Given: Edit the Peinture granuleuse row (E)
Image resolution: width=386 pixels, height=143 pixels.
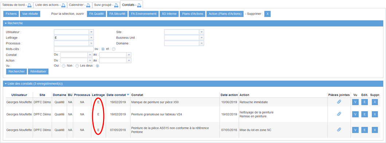Looking at the screenshot, I should point(365,114).
